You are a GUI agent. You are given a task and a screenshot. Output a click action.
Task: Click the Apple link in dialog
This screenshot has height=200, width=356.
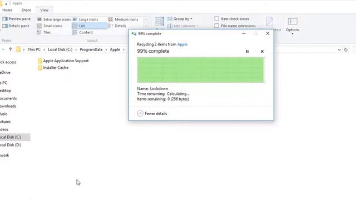182,44
